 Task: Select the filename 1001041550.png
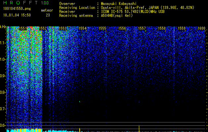tap(17, 9)
